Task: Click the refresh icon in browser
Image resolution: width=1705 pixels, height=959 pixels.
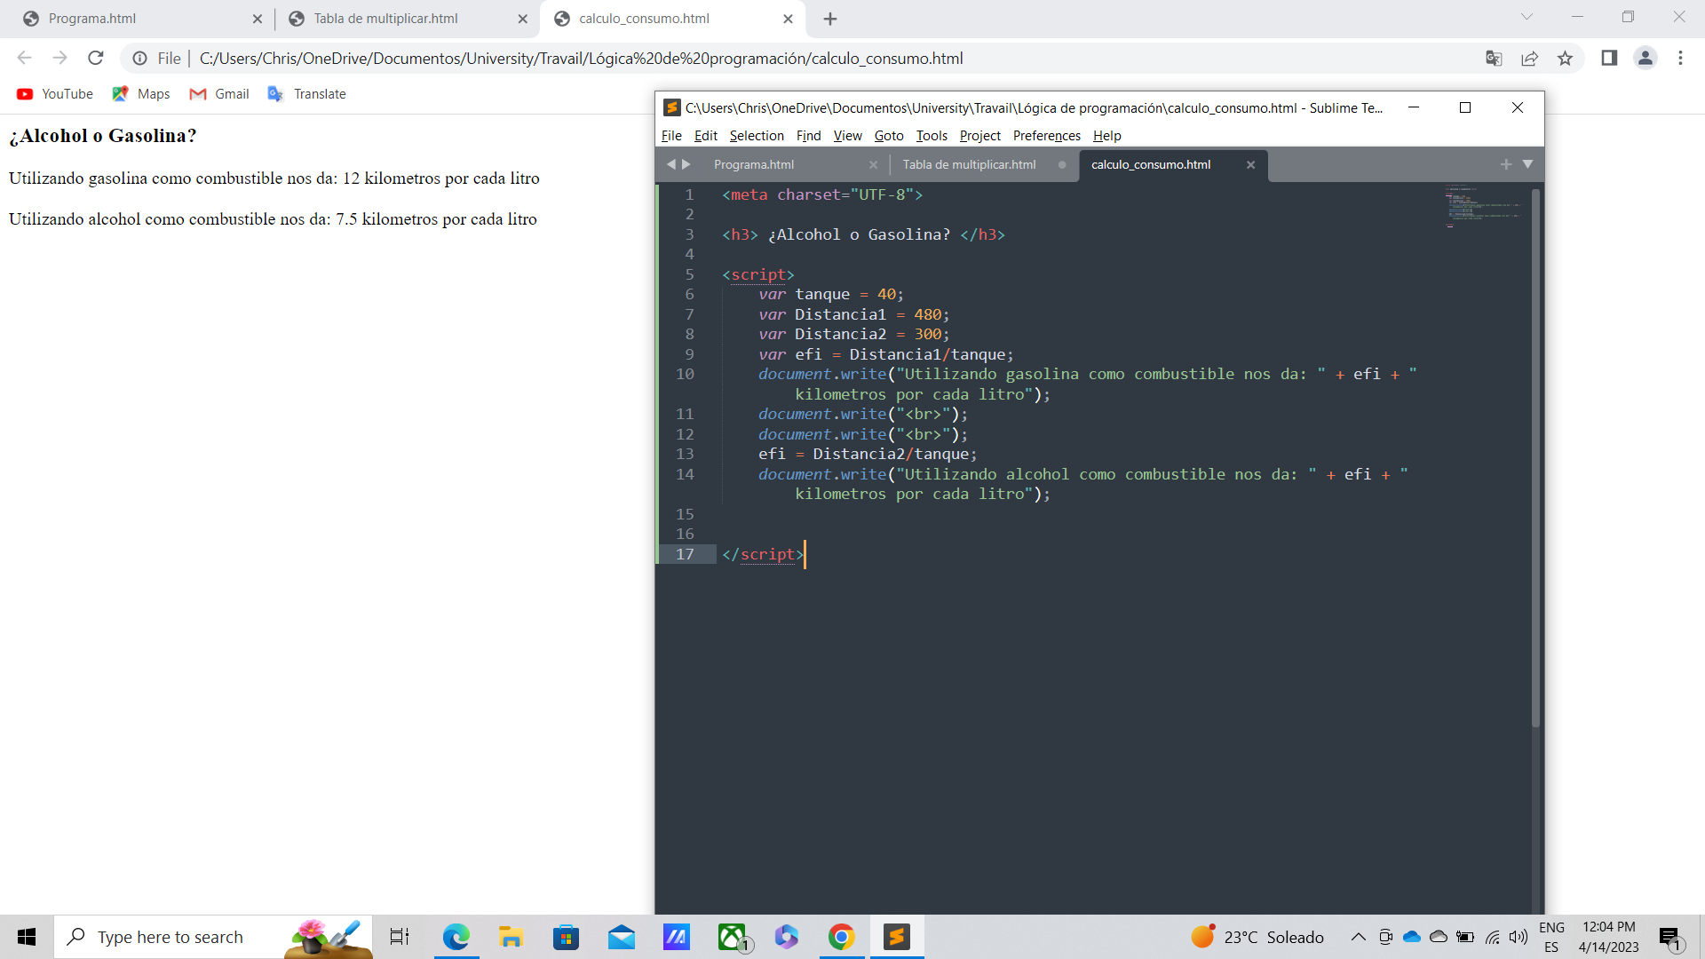Action: pos(99,58)
